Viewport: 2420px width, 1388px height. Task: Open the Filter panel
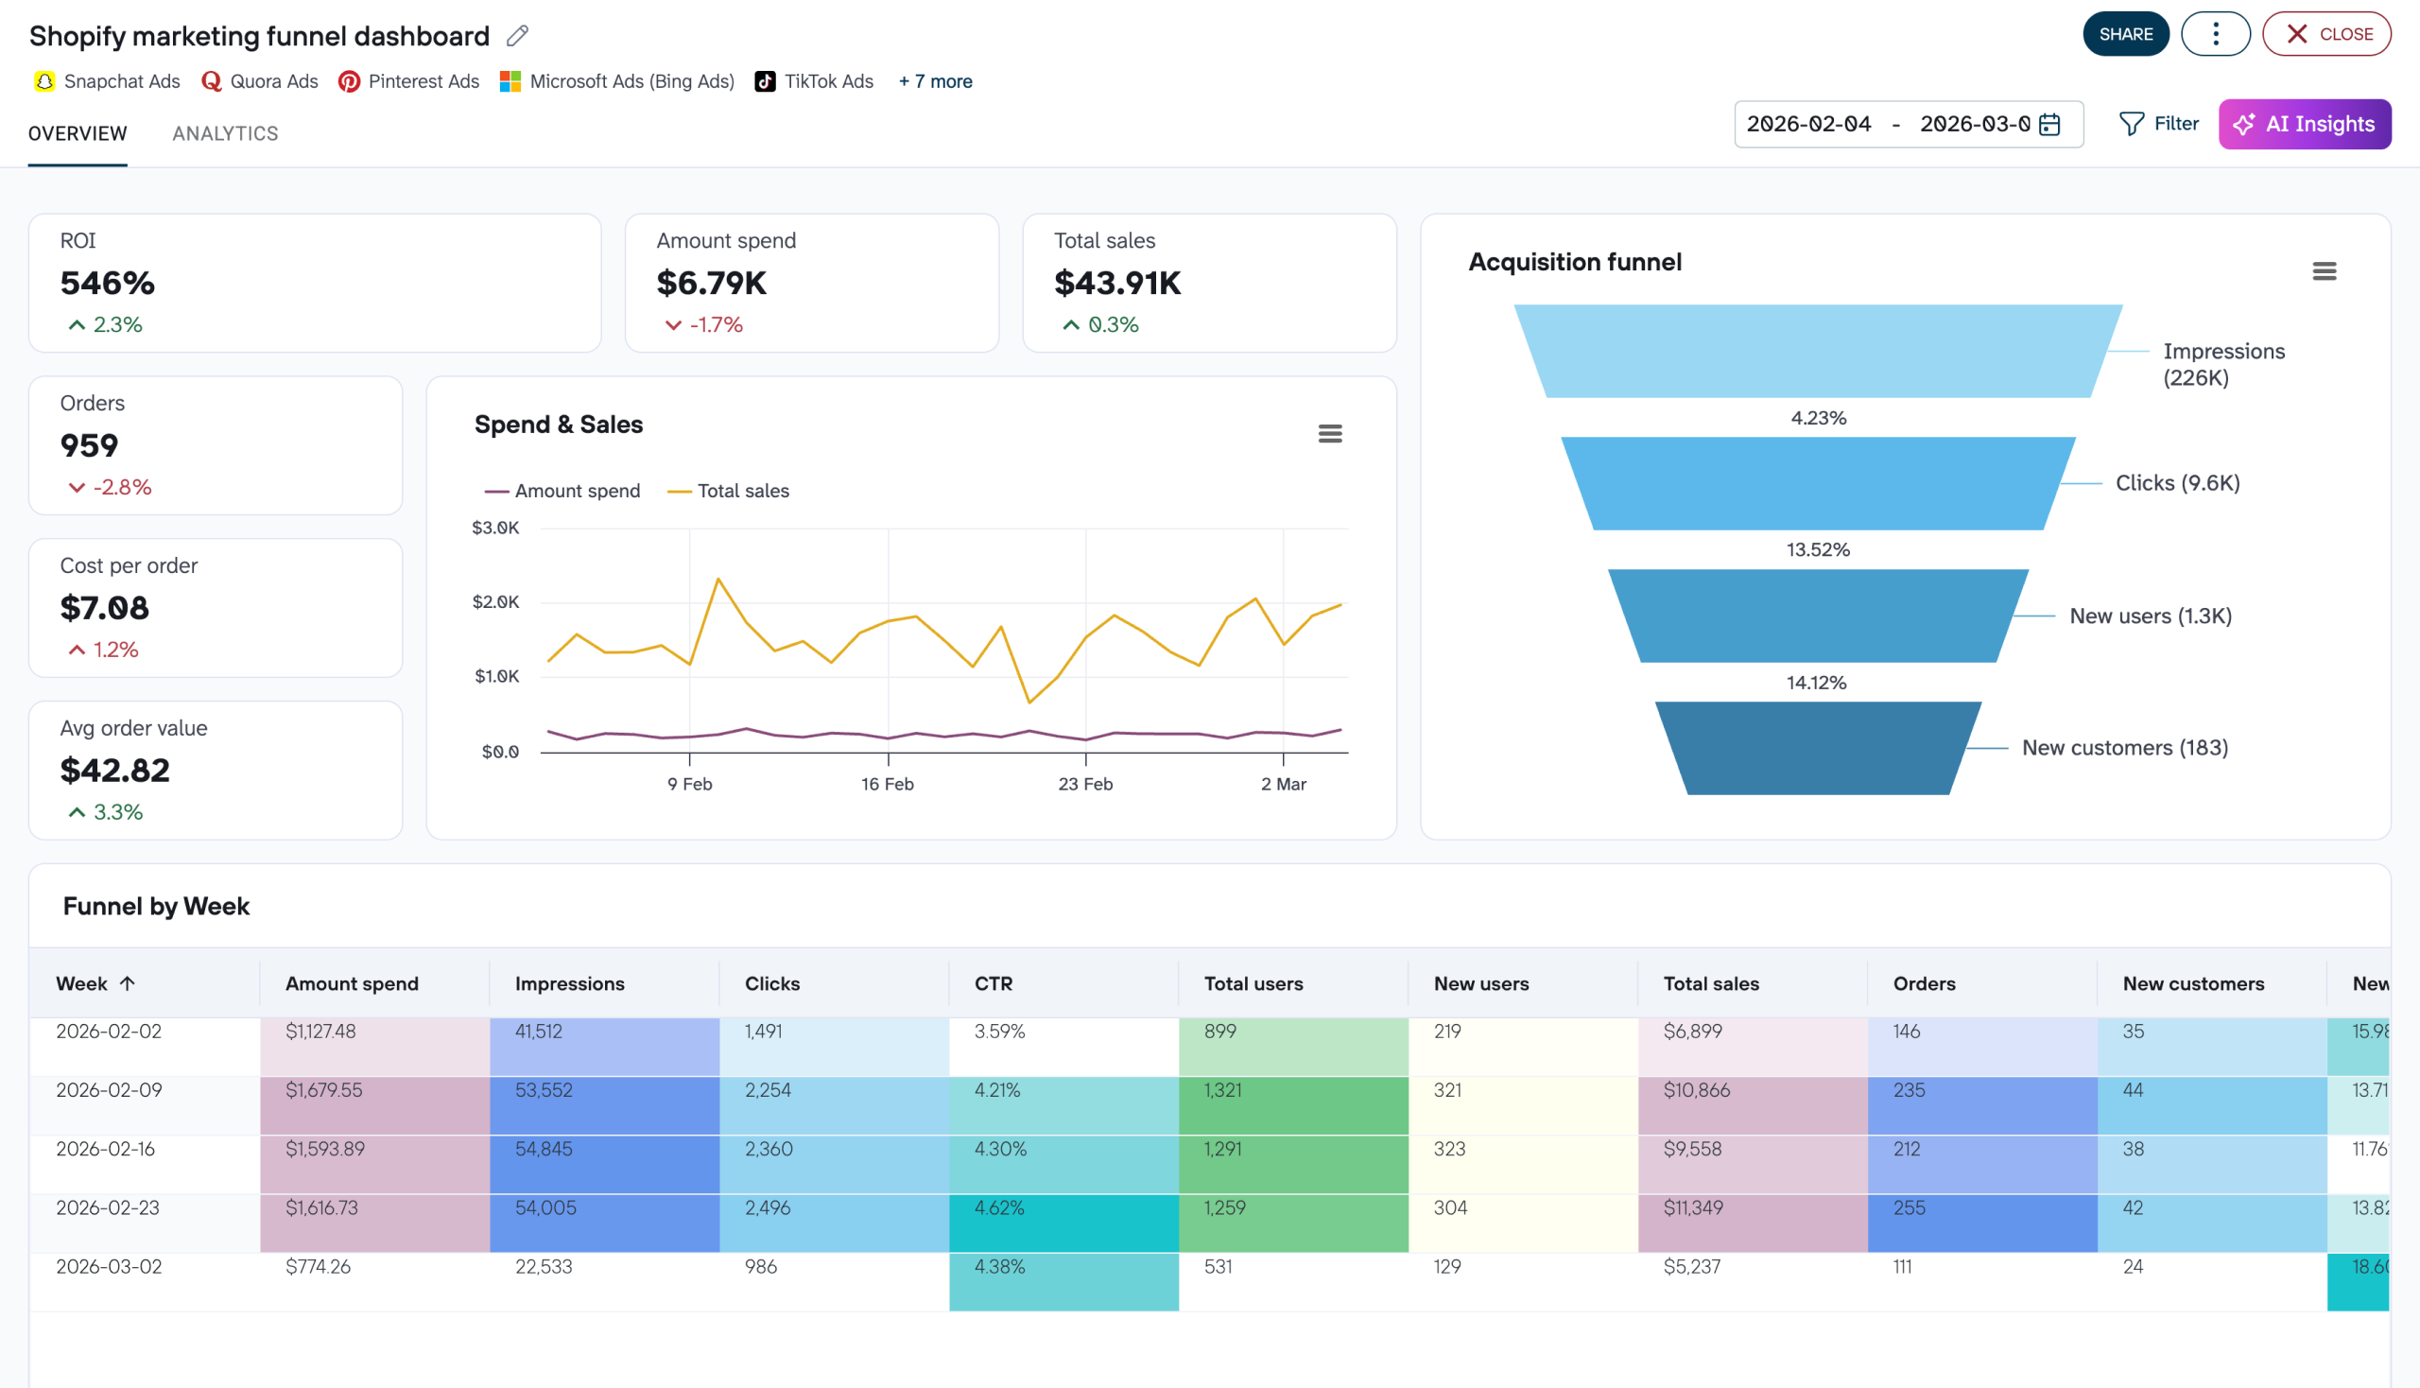(2158, 123)
